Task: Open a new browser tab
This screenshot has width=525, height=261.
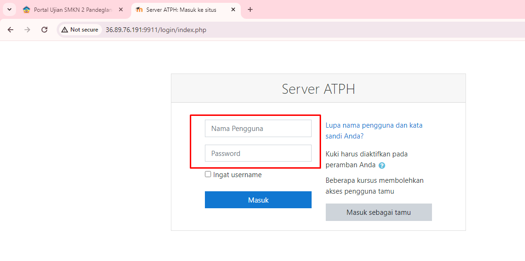Action: pos(250,9)
